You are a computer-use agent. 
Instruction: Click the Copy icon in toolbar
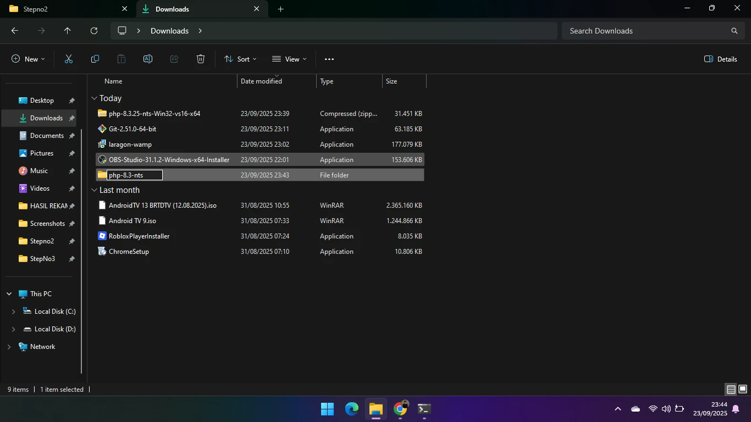pos(95,59)
